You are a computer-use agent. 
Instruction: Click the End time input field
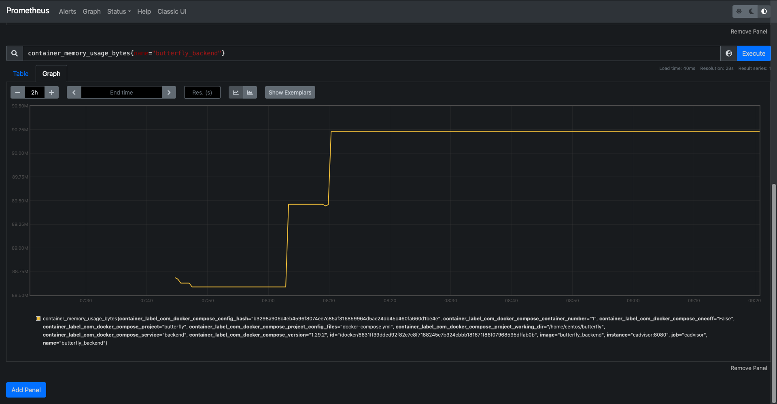click(121, 93)
